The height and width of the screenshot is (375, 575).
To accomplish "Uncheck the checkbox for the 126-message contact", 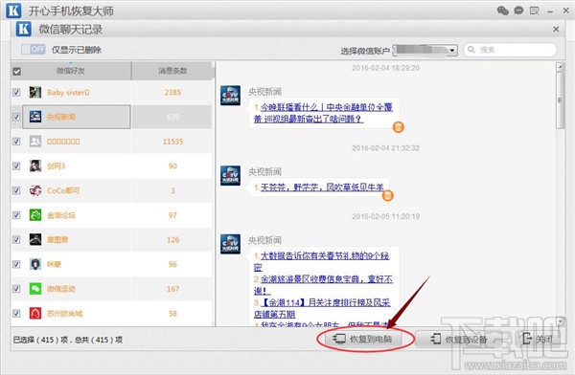I will pyautogui.click(x=16, y=239).
